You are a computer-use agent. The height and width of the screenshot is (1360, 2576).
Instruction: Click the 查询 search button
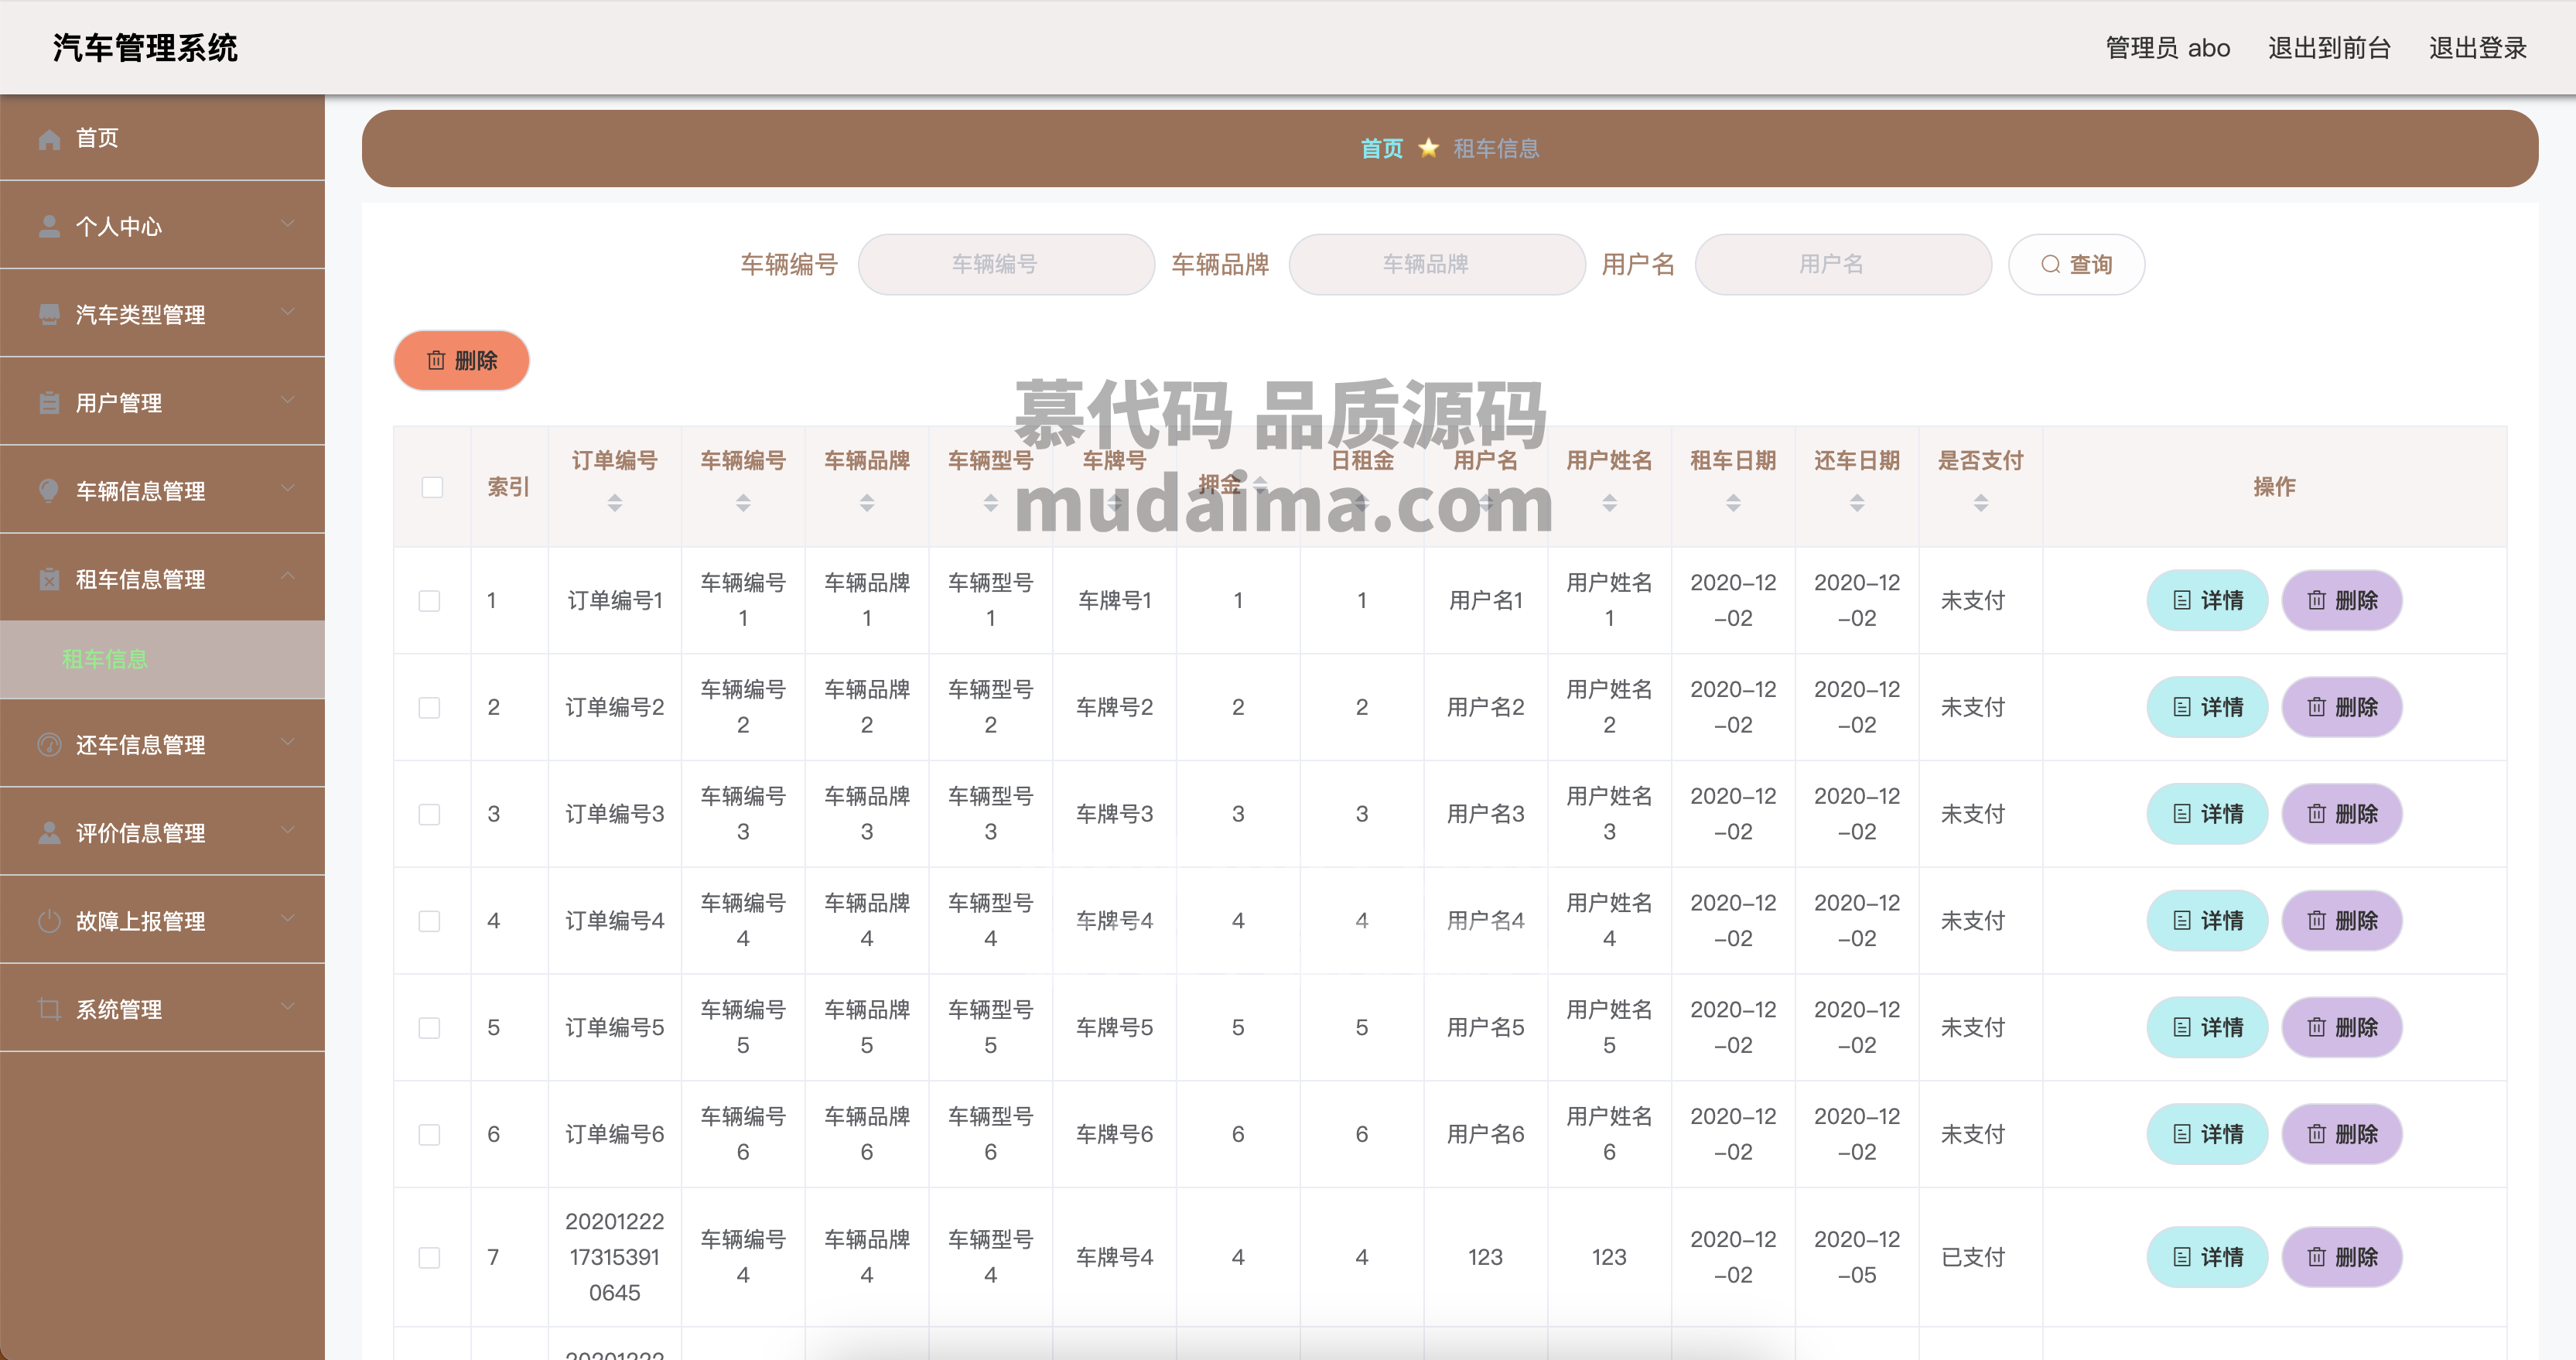(2076, 264)
